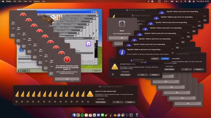Click the 9:00 AM clock in XP taskbar
Screen dimensions: 211x118
point(97,71)
